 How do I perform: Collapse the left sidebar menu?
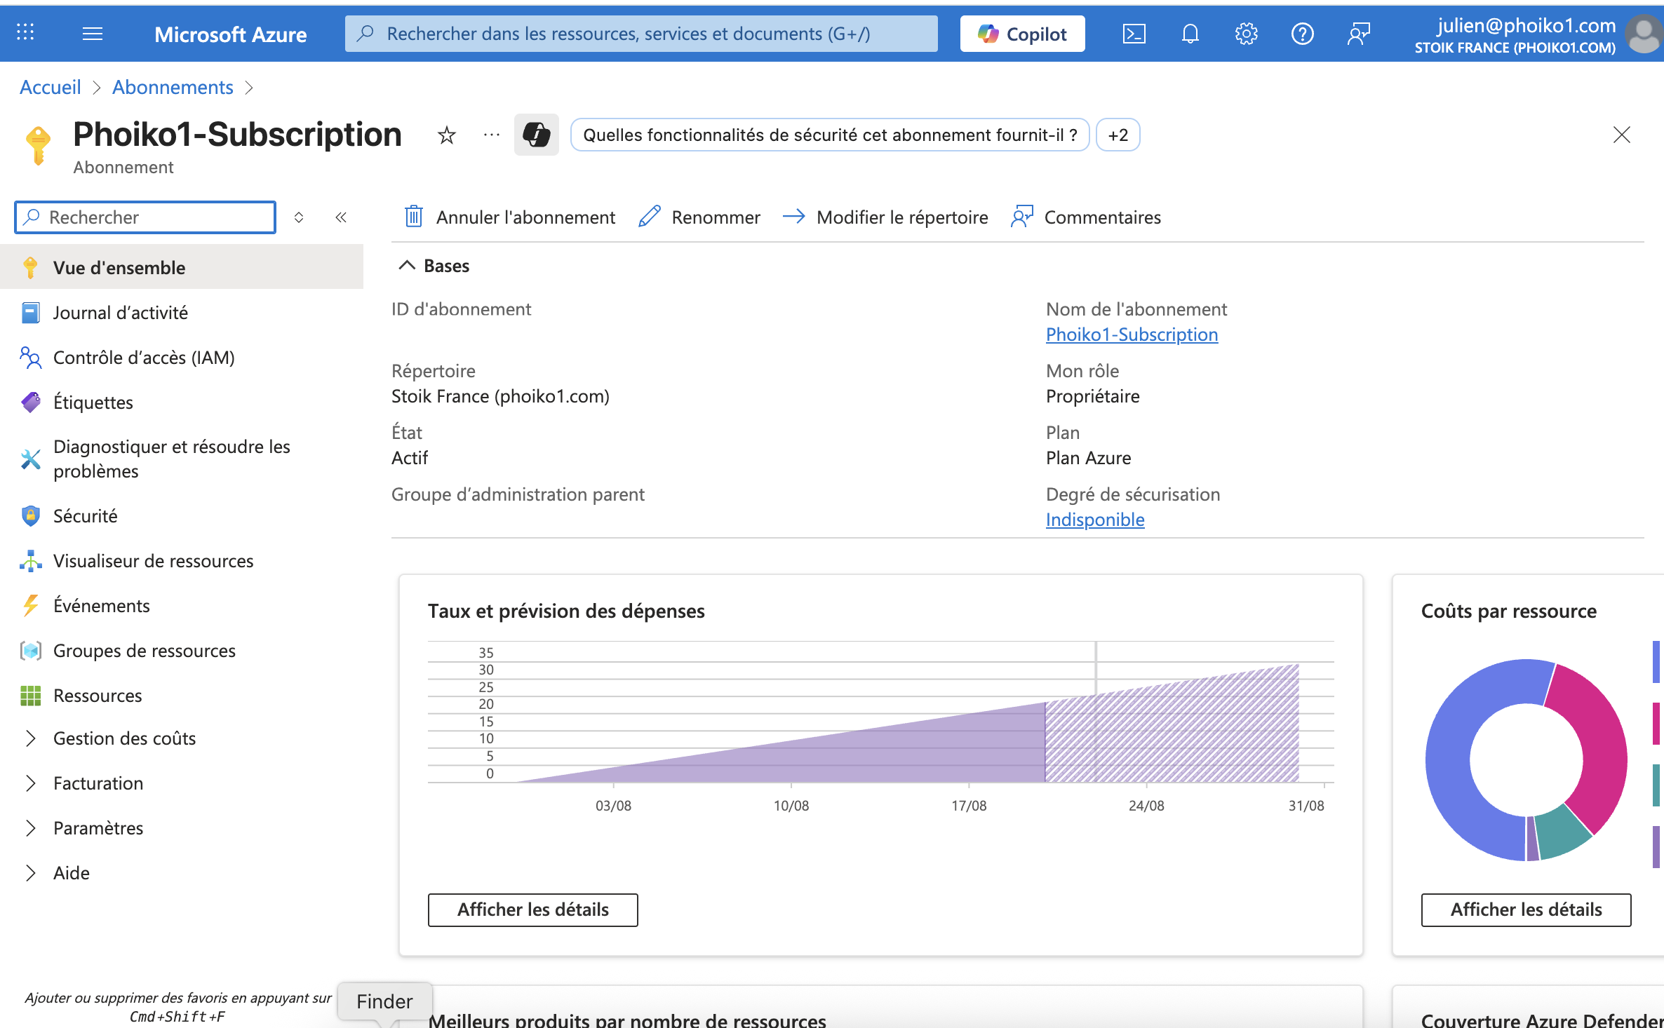[341, 217]
